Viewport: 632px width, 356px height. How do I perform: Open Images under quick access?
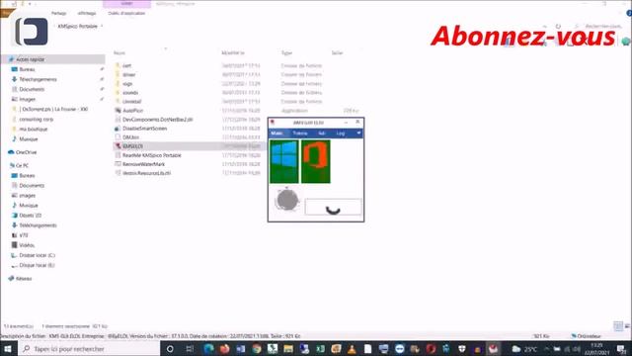coord(27,99)
